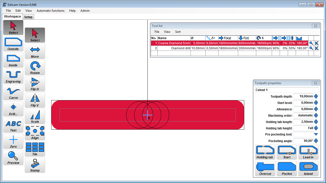The image size is (326, 183).
Task: Choose the Engraving tool
Action: point(13,76)
